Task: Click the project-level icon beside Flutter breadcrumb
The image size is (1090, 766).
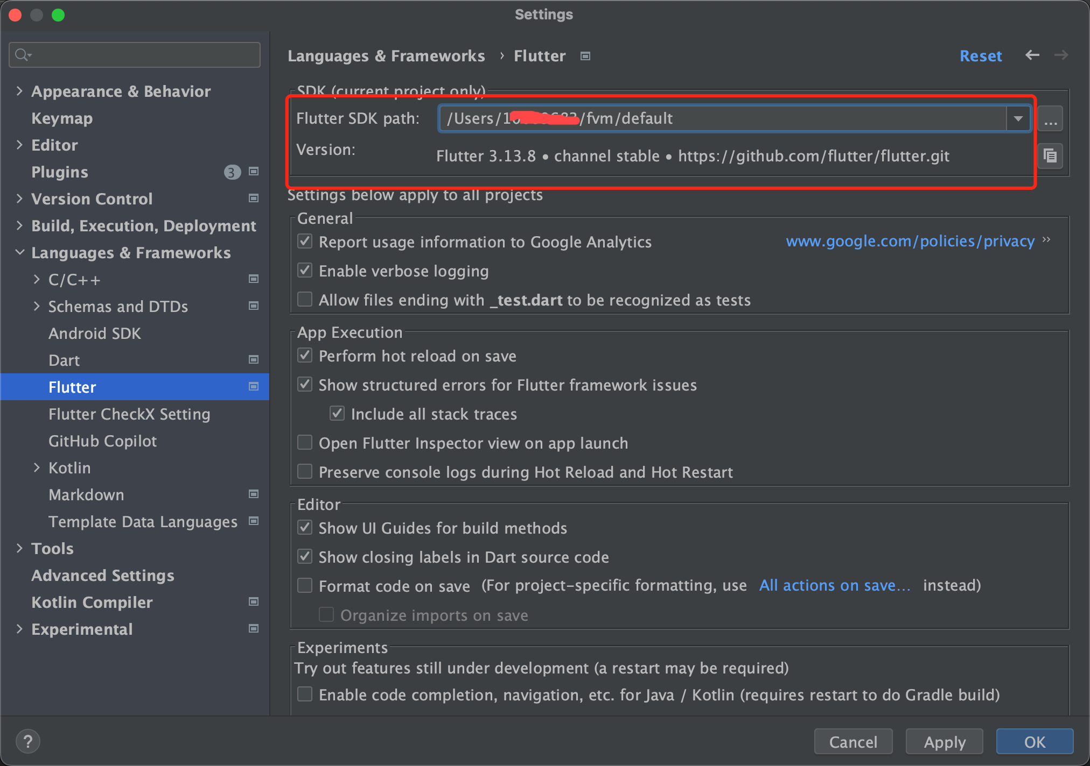Action: tap(585, 56)
